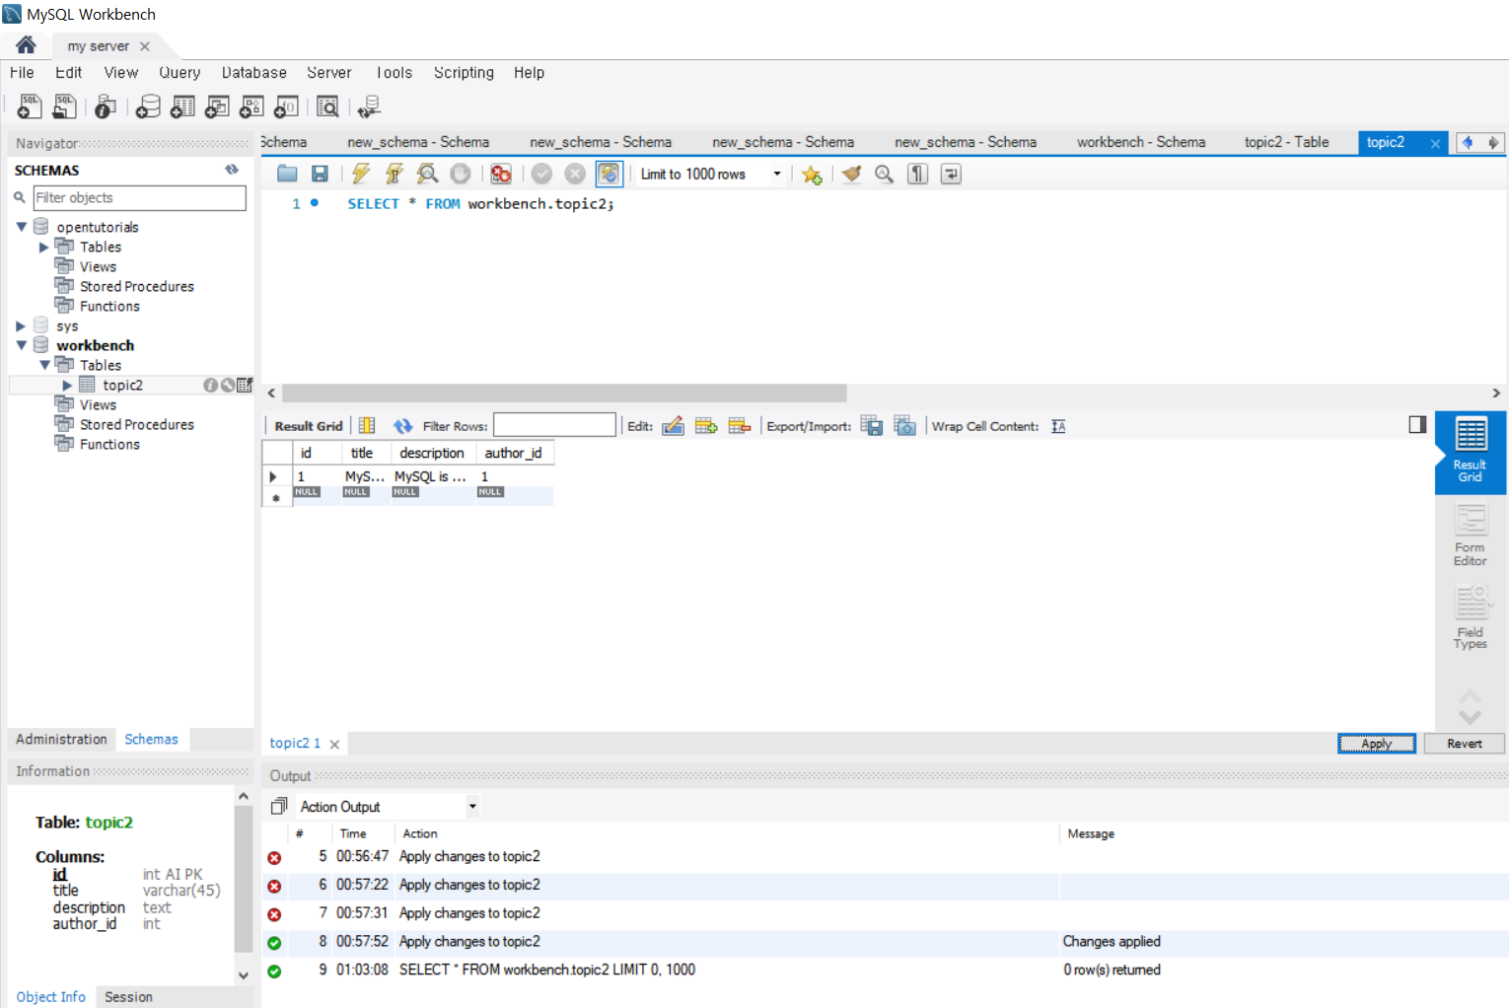Screen dimensions: 1509x1008
Task: Beautify the SQL with broom icon
Action: (851, 174)
